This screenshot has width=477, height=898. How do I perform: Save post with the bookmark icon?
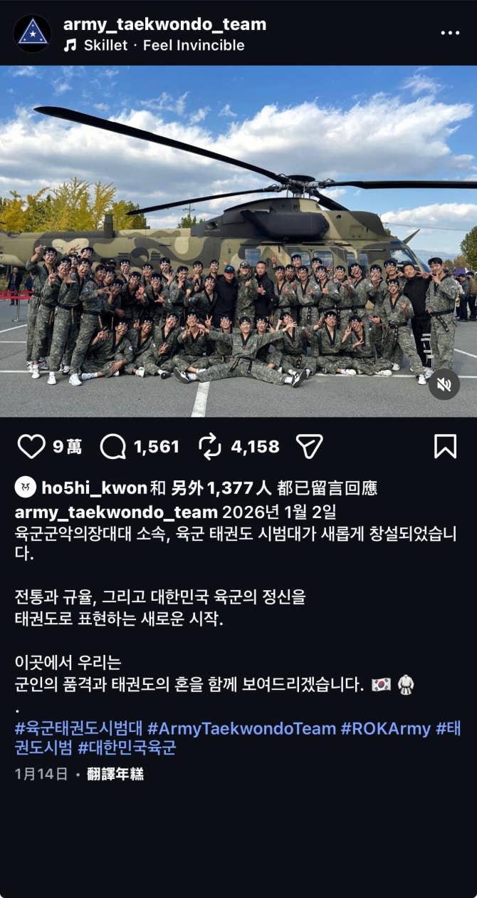tap(445, 447)
